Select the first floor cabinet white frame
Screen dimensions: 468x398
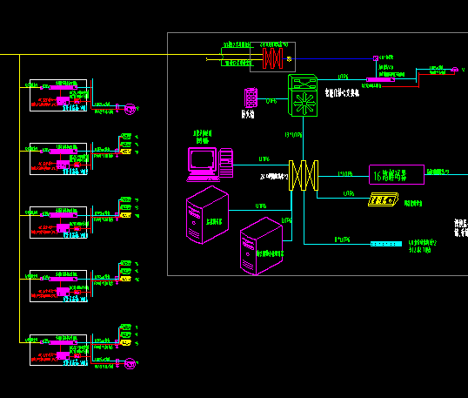[58, 95]
